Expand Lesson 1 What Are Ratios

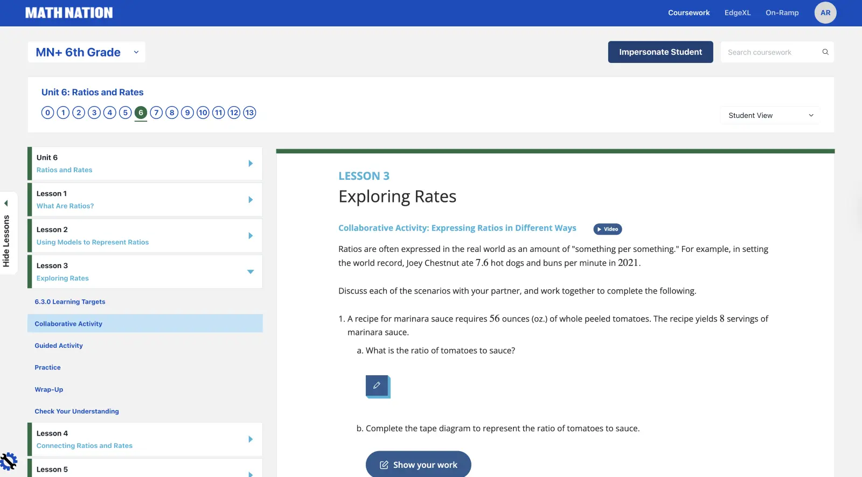pyautogui.click(x=250, y=200)
